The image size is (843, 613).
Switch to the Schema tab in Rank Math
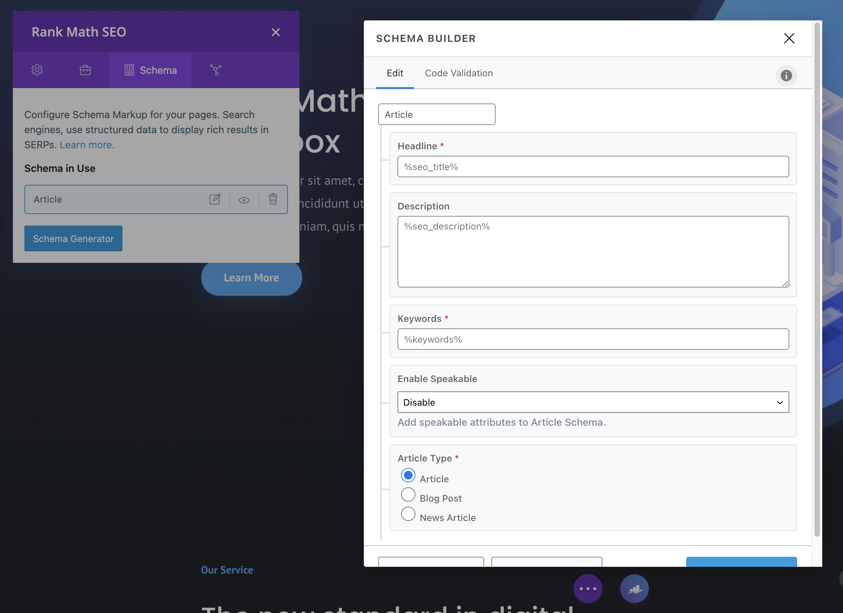coord(150,70)
